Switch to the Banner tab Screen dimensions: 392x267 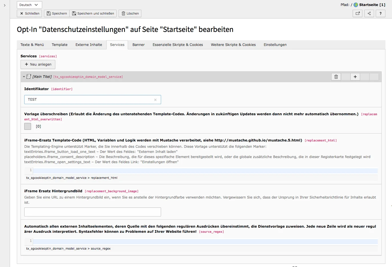click(138, 44)
